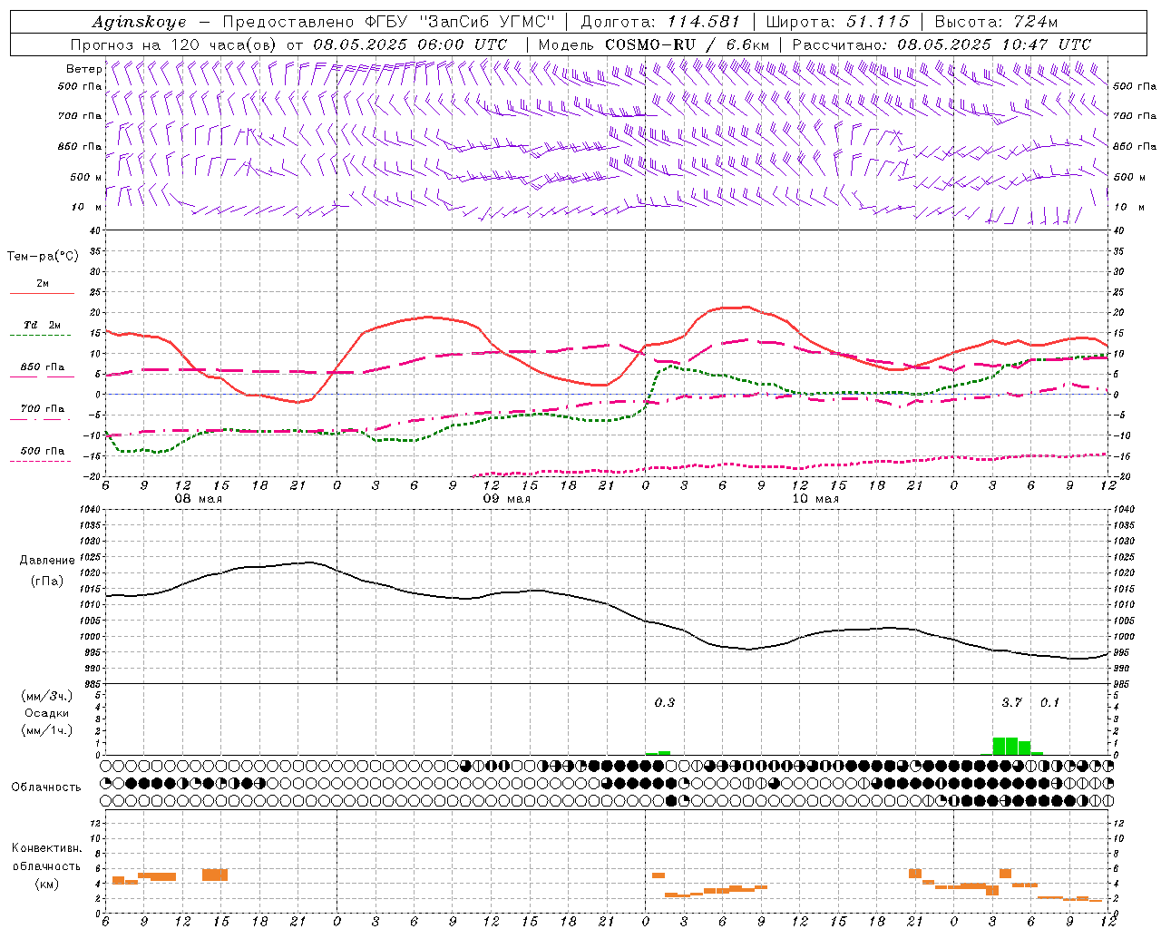The image size is (1161, 929).
Task: Click the Ветер wind panel label
Action: (83, 69)
